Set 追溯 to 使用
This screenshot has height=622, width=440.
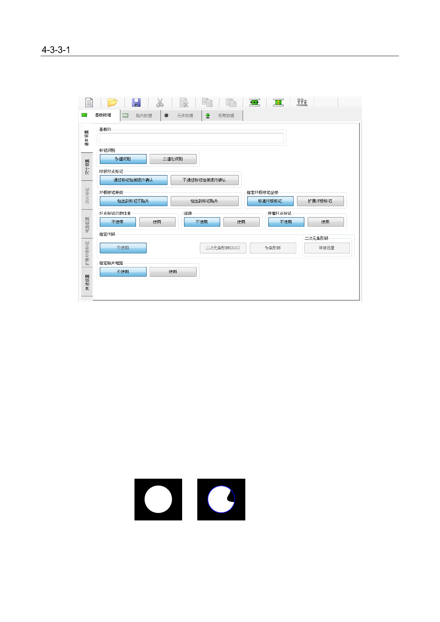(x=241, y=222)
